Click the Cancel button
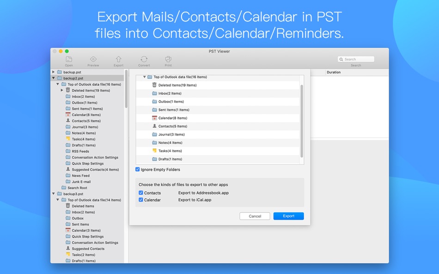Viewport: 439px width, 274px height. pyautogui.click(x=255, y=216)
